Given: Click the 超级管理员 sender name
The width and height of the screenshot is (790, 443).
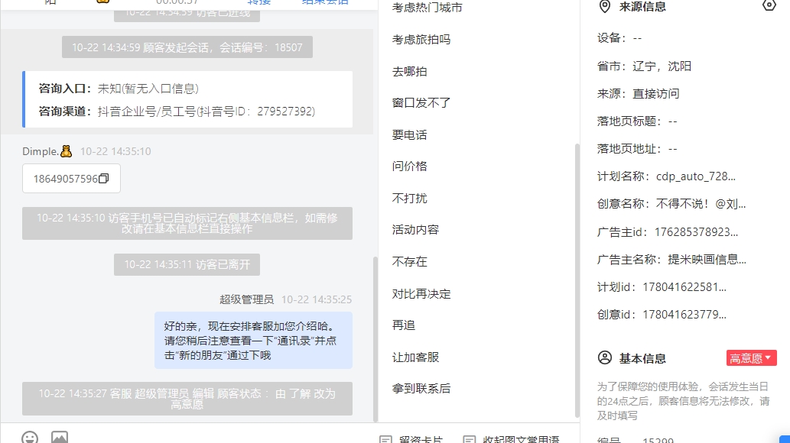Looking at the screenshot, I should point(247,299).
